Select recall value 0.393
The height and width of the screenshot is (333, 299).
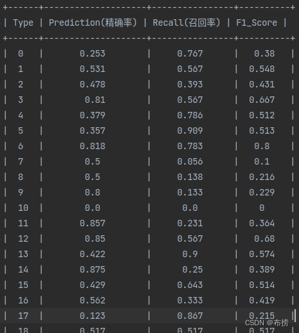pyautogui.click(x=190, y=84)
